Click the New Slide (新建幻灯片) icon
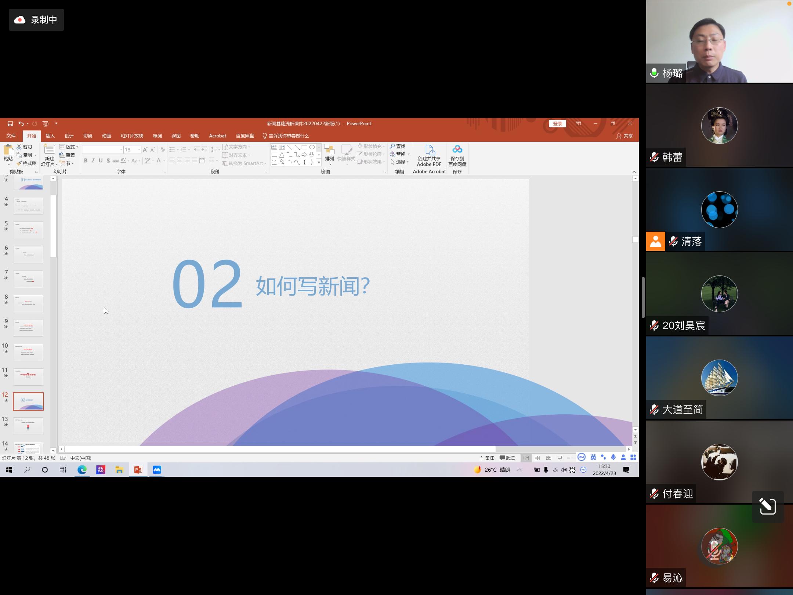Image resolution: width=793 pixels, height=595 pixels. click(49, 149)
